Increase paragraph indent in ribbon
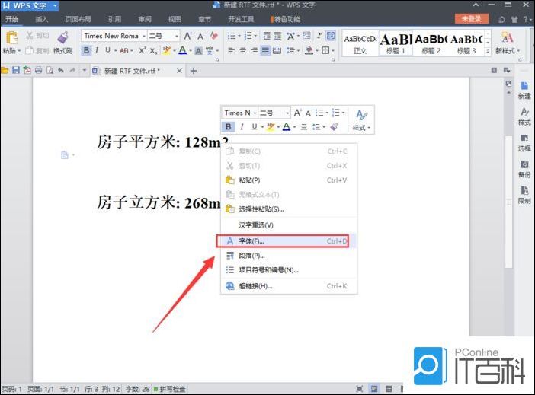 tap(278, 36)
